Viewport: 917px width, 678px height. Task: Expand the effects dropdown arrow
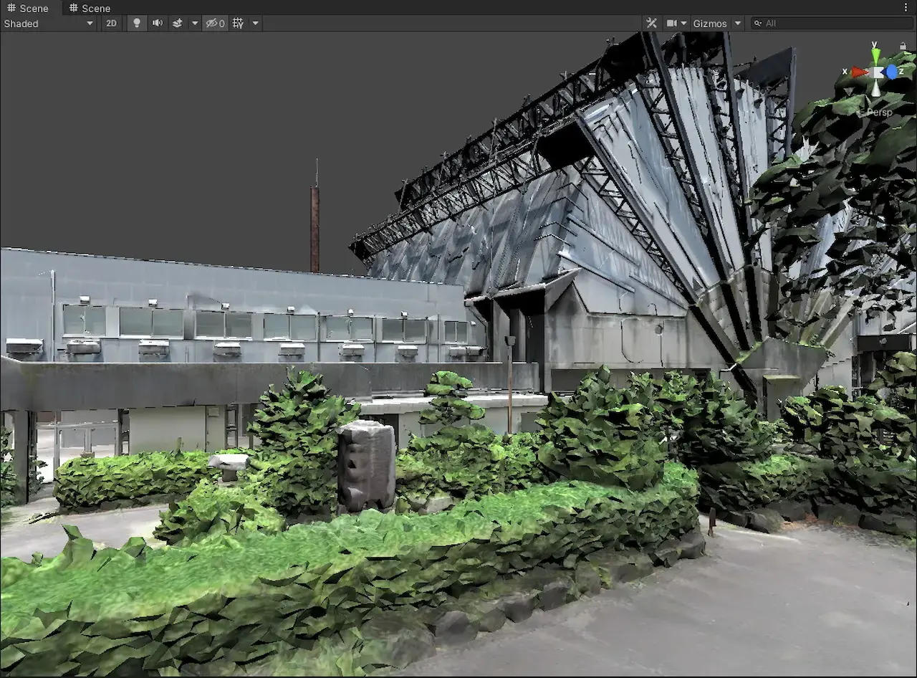click(x=194, y=24)
